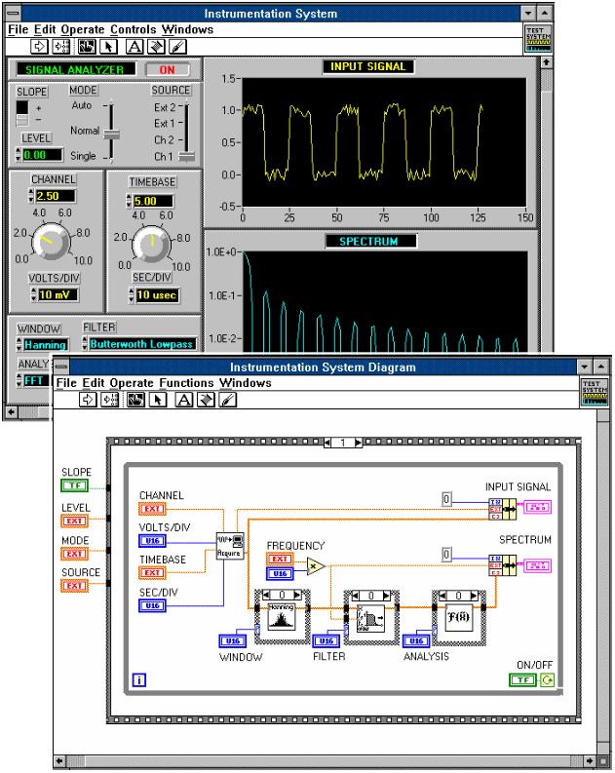Click CHANNEL EXT terminal in diagram

(152, 508)
